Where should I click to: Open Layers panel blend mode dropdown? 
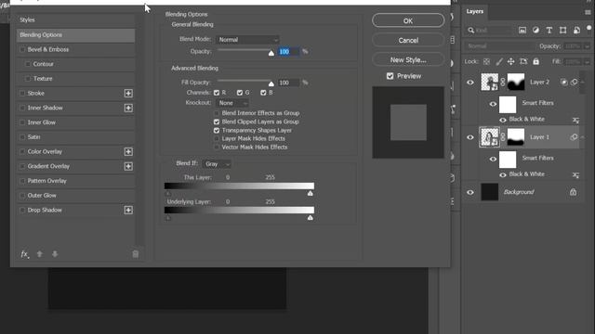[x=499, y=46]
